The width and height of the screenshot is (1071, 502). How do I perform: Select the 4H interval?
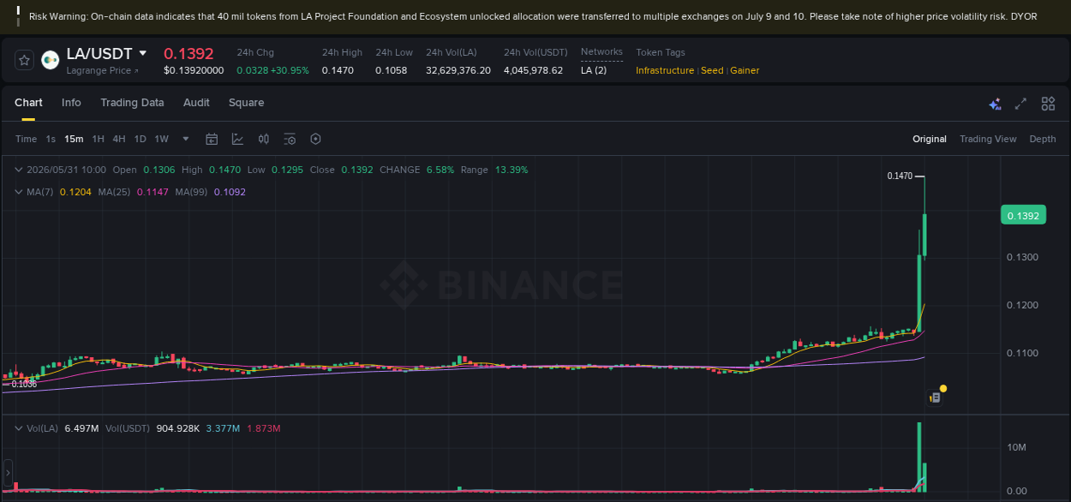[x=119, y=139]
